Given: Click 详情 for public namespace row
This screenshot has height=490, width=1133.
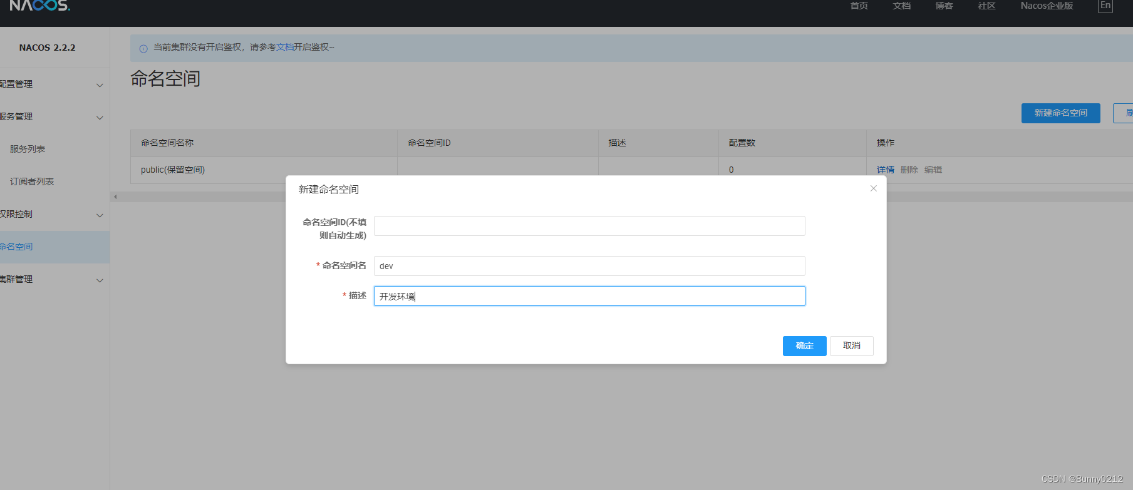Looking at the screenshot, I should tap(885, 170).
